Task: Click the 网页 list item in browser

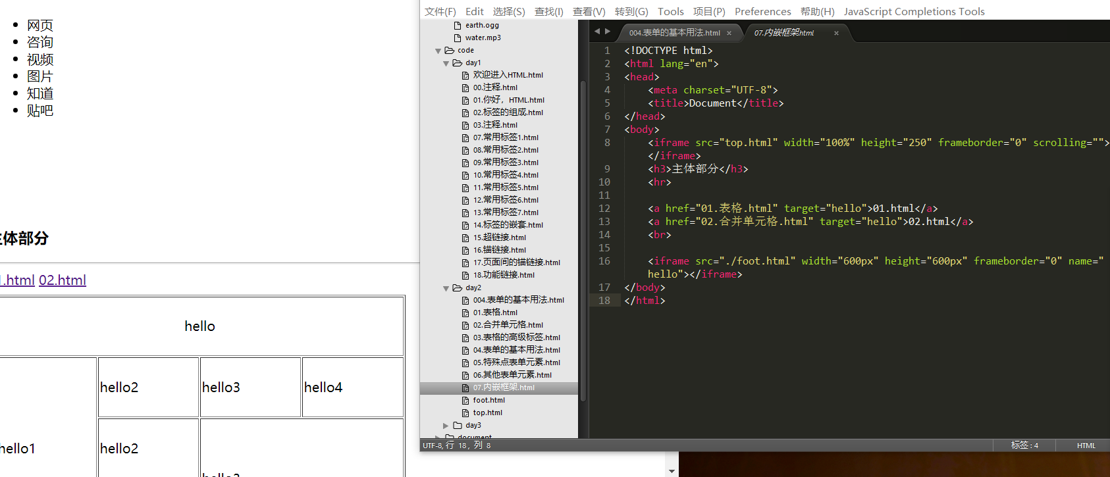Action: pos(40,25)
